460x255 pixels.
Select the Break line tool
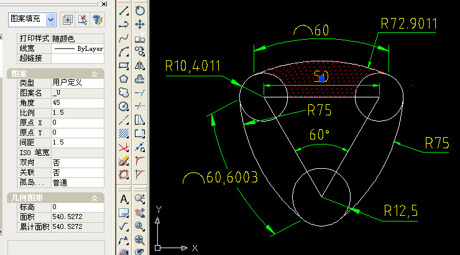tap(140, 106)
